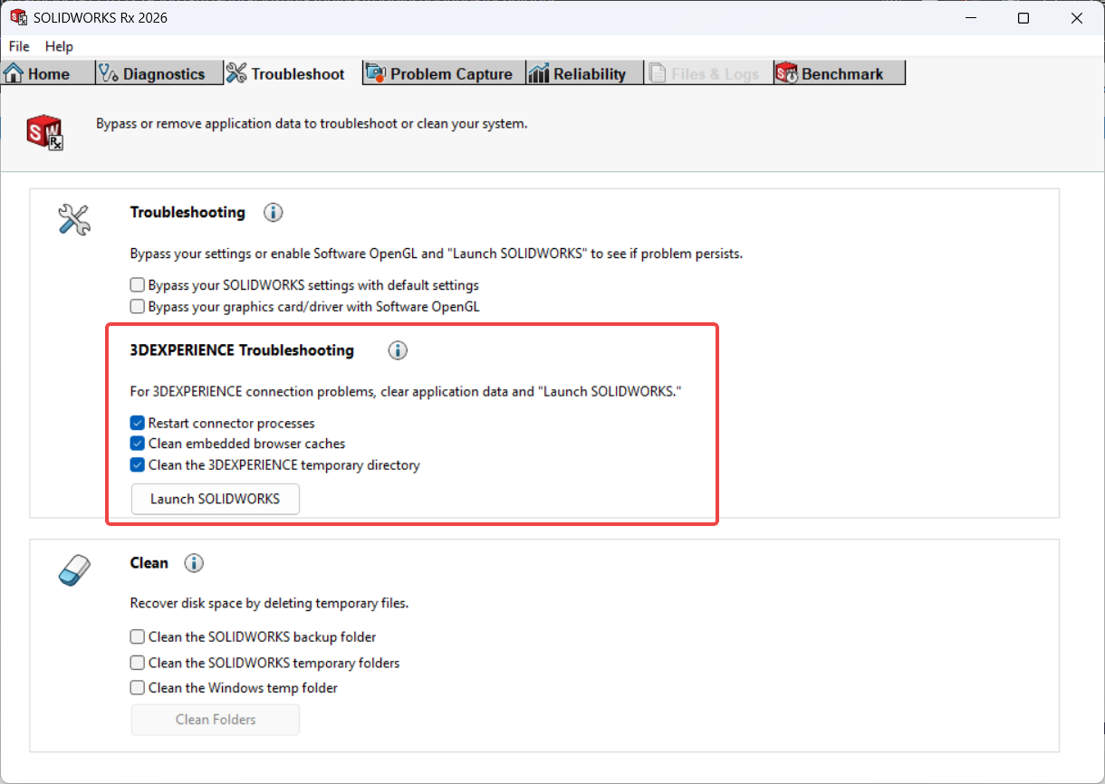The image size is (1105, 784).
Task: Check Clean the Windows temp folder
Action: (235, 688)
